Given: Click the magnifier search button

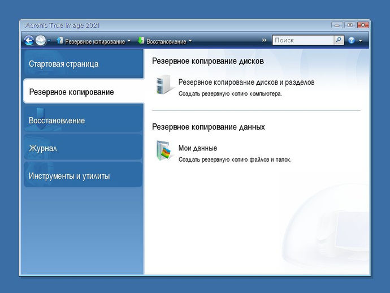Looking at the screenshot, I should click(x=339, y=40).
